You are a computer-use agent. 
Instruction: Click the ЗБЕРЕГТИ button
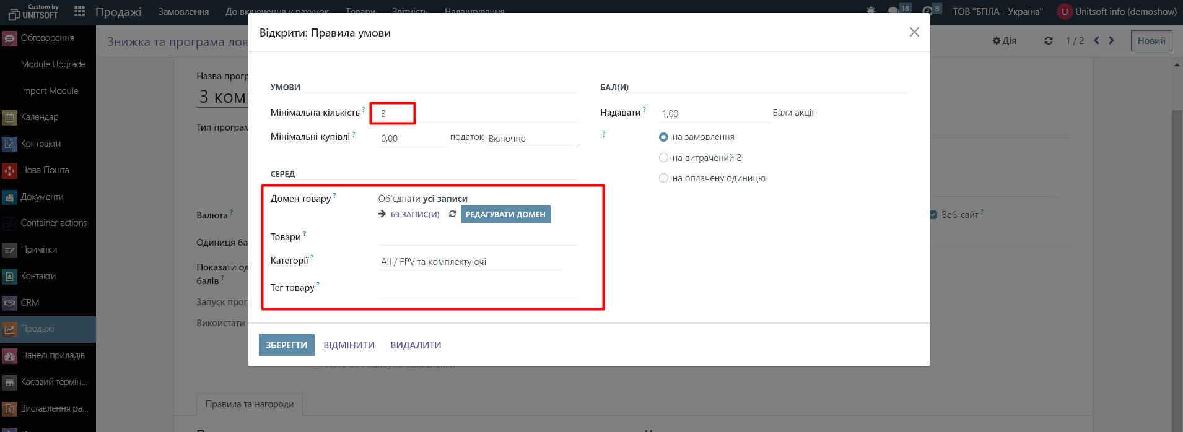click(x=286, y=345)
